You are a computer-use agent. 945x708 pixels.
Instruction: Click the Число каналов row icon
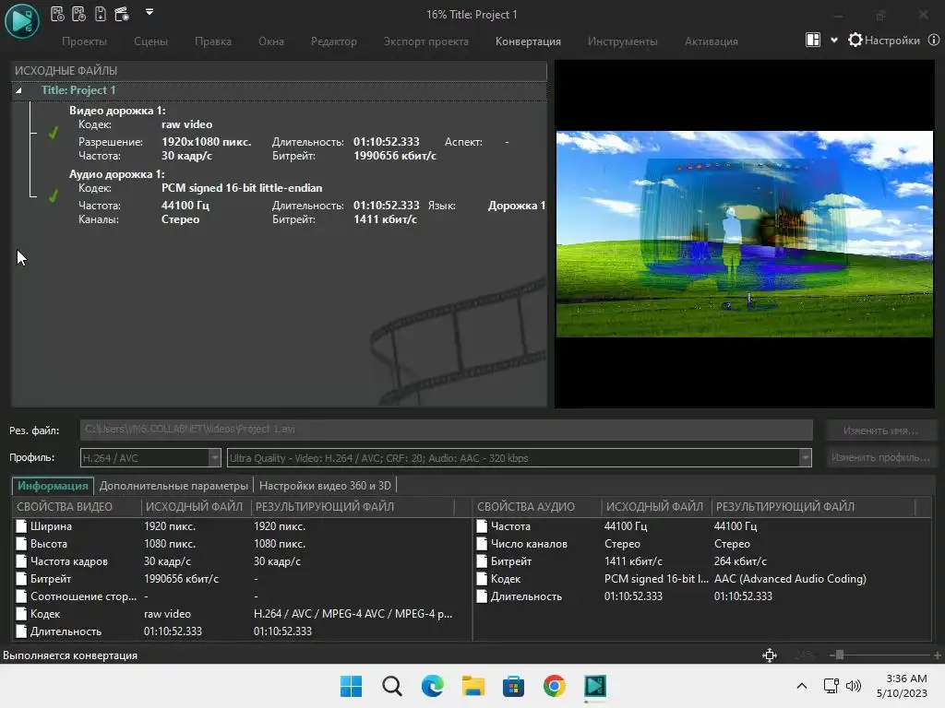click(482, 544)
